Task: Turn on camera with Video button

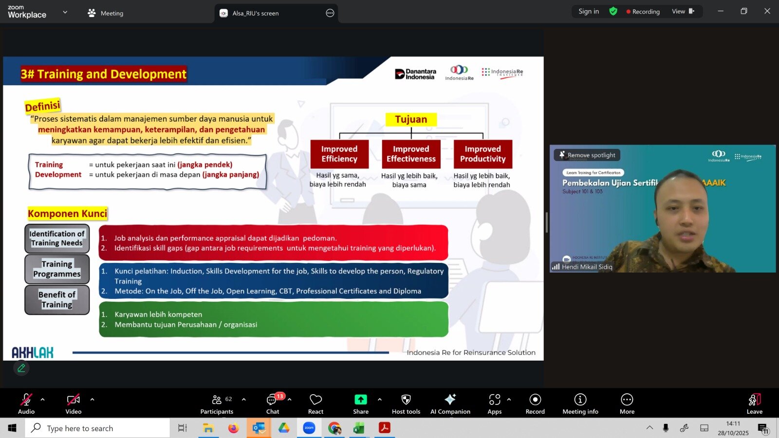Action: pyautogui.click(x=74, y=403)
